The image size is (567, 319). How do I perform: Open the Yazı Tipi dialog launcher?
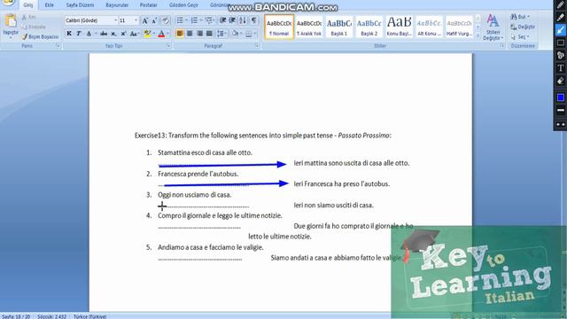point(168,46)
